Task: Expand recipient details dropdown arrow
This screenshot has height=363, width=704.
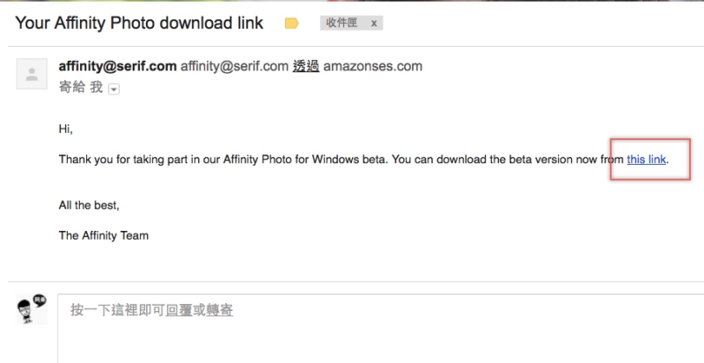Action: pyautogui.click(x=114, y=88)
